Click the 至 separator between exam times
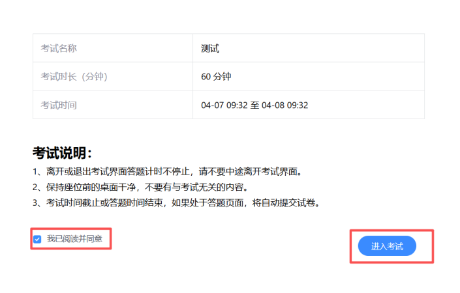 (x=254, y=105)
